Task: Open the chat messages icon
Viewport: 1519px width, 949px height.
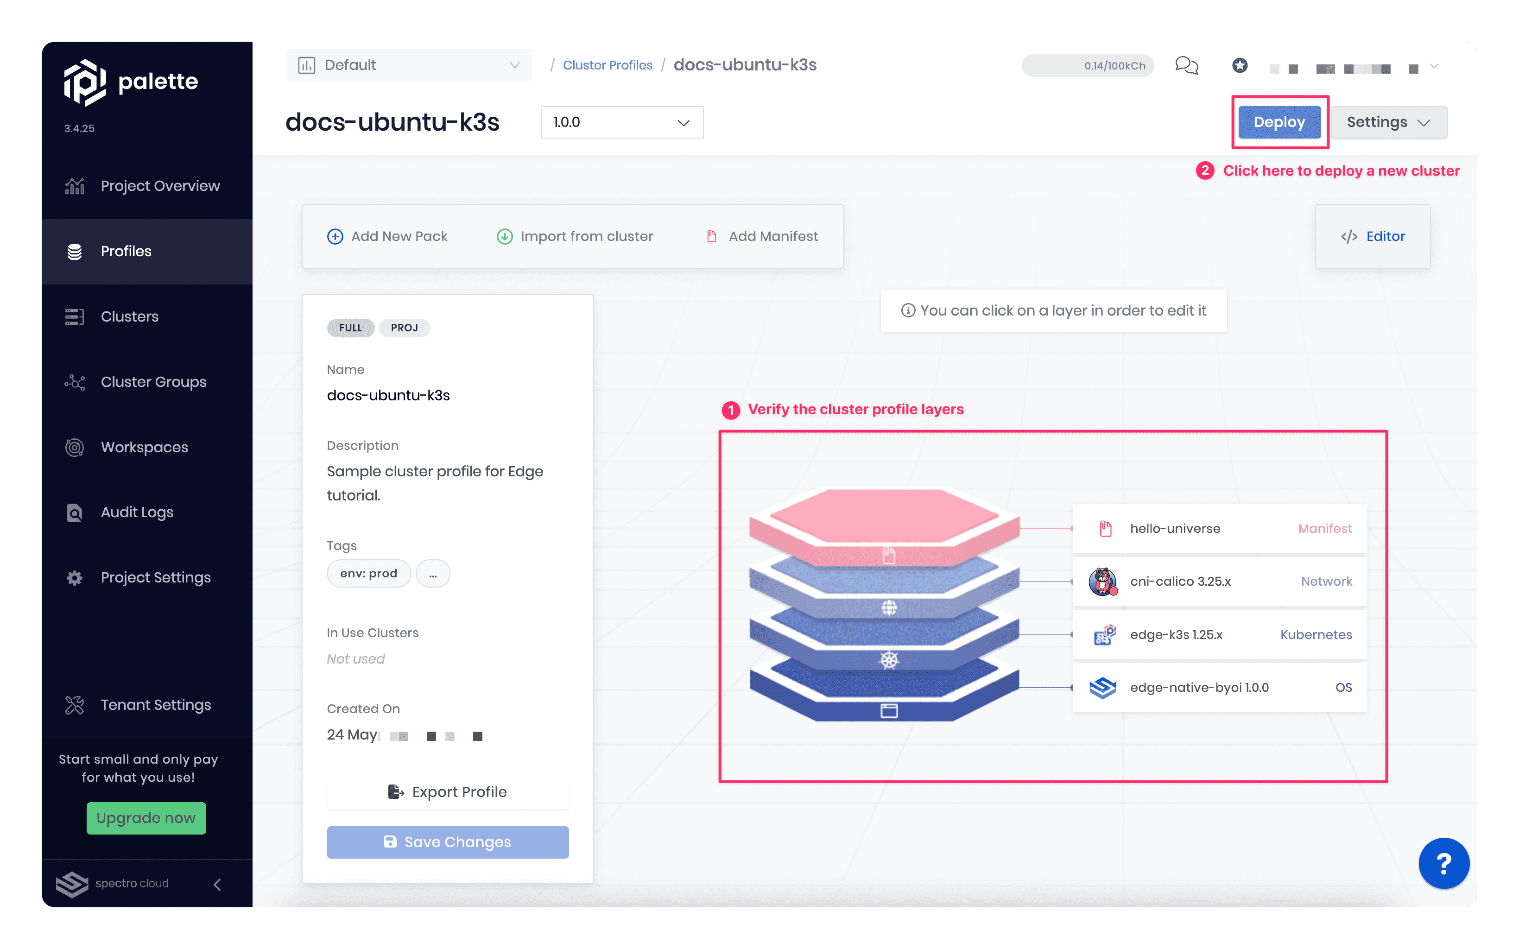Action: tap(1186, 65)
